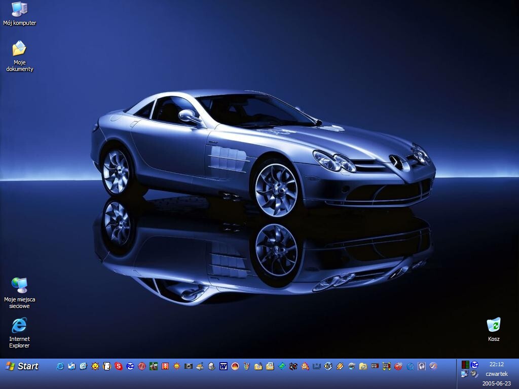Image resolution: width=519 pixels, height=389 pixels.
Task: Launch Internet Explorer from the Quick Launch bar
Action: tap(60, 366)
